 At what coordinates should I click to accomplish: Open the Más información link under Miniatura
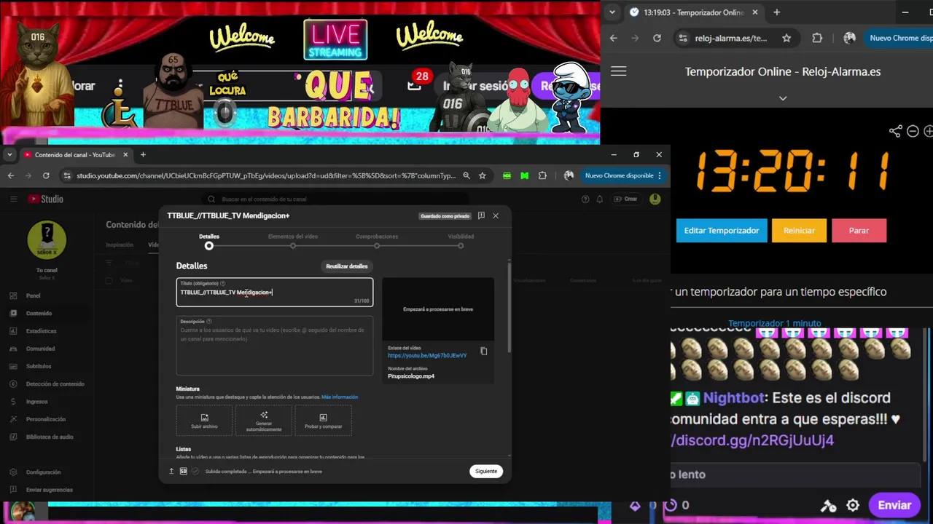click(340, 397)
